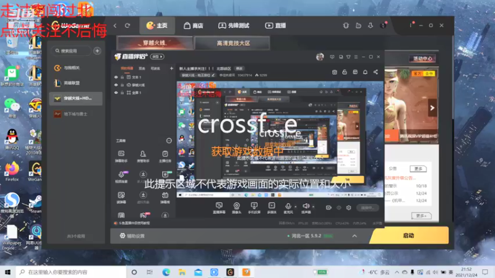
Task: Toggle lock on 全屏 1 source
Action: [x=122, y=93]
